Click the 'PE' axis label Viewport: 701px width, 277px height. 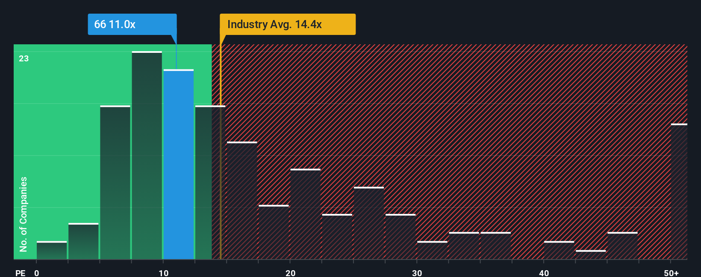[21, 273]
